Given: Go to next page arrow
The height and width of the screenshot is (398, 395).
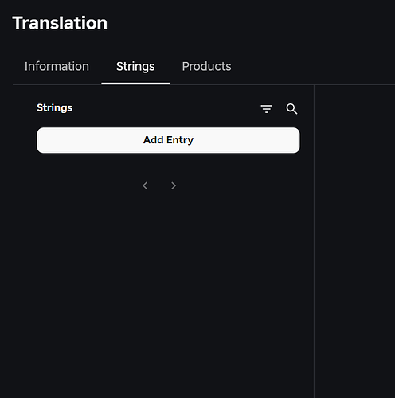Looking at the screenshot, I should point(174,185).
